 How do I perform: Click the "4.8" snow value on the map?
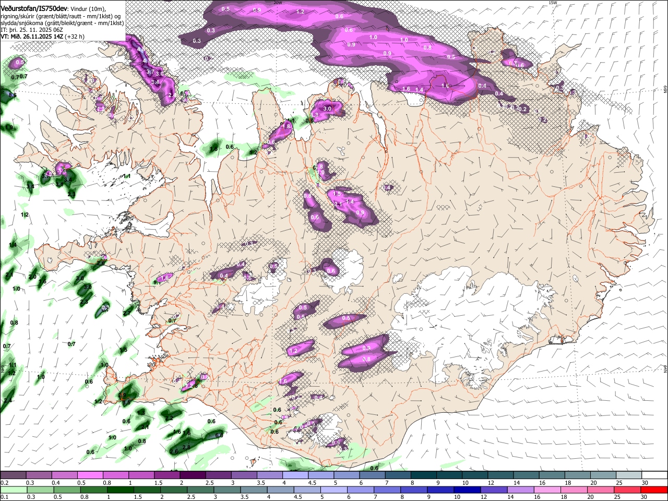coord(141,50)
